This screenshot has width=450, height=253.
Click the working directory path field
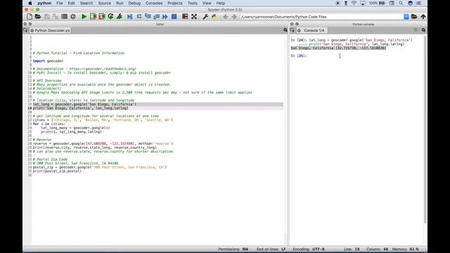[x=322, y=17]
